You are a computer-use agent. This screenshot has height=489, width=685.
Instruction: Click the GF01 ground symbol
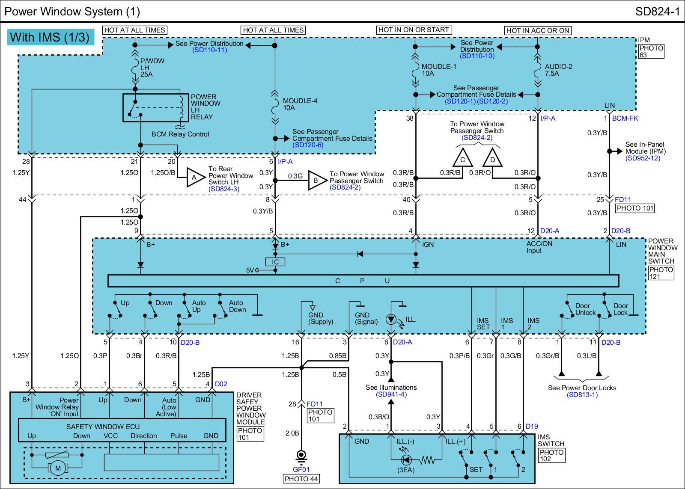(x=301, y=456)
